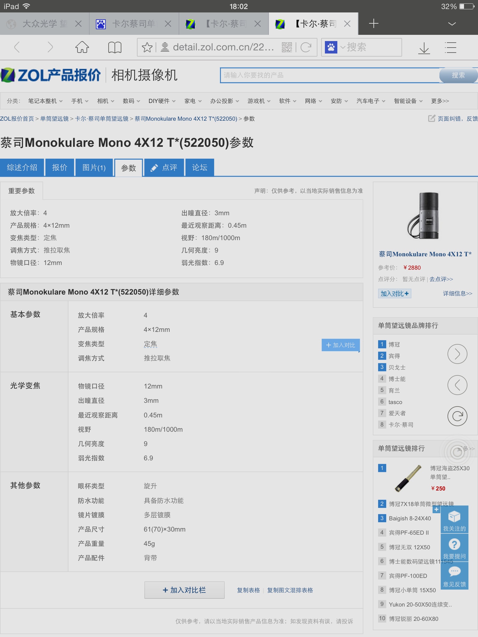Click the 复制图文混排表格 link
Image resolution: width=478 pixels, height=637 pixels.
[x=290, y=590]
